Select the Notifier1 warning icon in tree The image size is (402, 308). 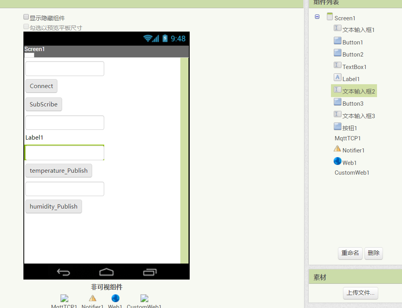[337, 149]
